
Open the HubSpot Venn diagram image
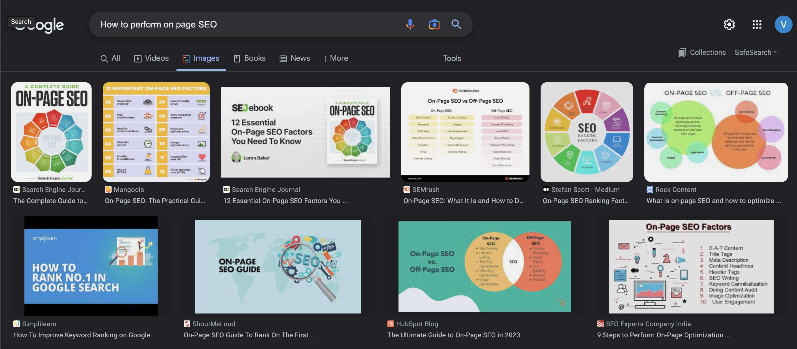pyautogui.click(x=485, y=266)
